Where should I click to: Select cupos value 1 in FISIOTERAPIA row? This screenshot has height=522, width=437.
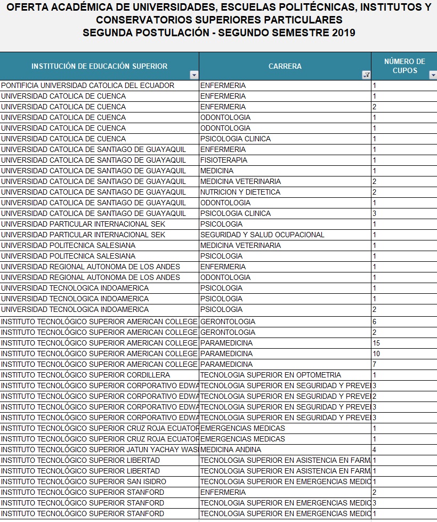(x=404, y=160)
